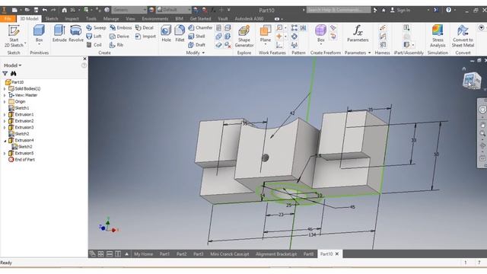
Task: Open the Autodesk A360 ribbon tab
Action: click(x=249, y=18)
